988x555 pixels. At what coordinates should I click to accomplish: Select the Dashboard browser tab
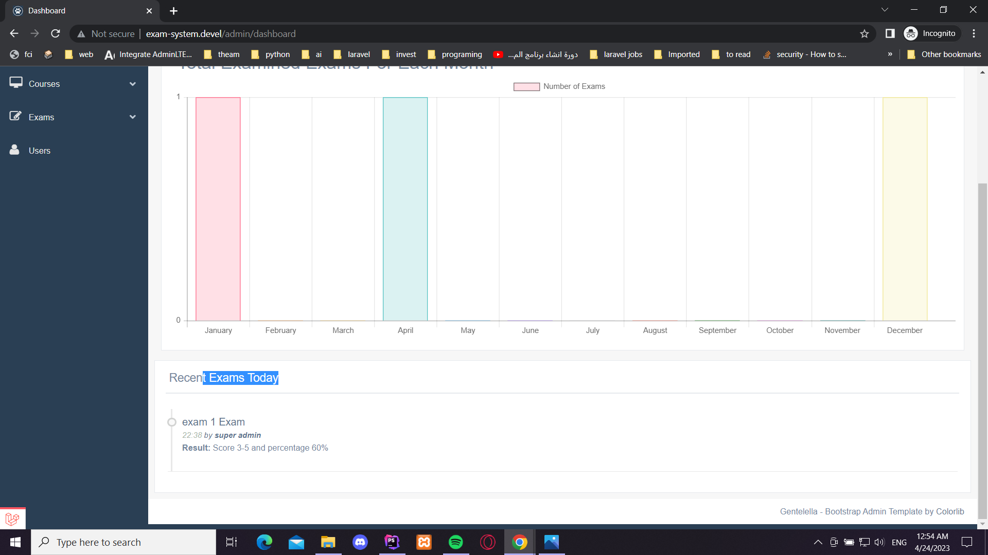point(82,11)
